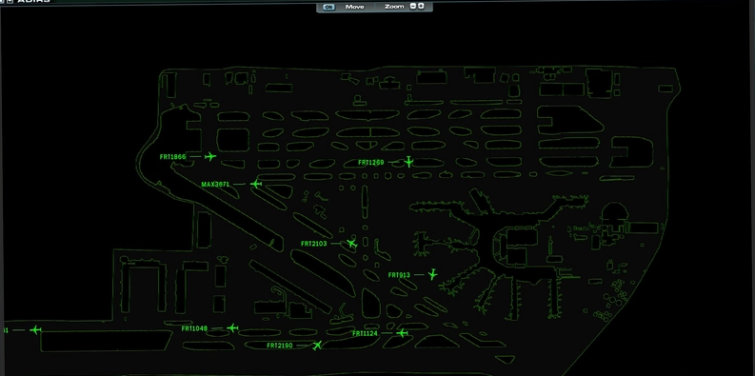Image resolution: width=755 pixels, height=376 pixels.
Task: Select the FRT1269 aircraft icon
Action: pyautogui.click(x=408, y=161)
